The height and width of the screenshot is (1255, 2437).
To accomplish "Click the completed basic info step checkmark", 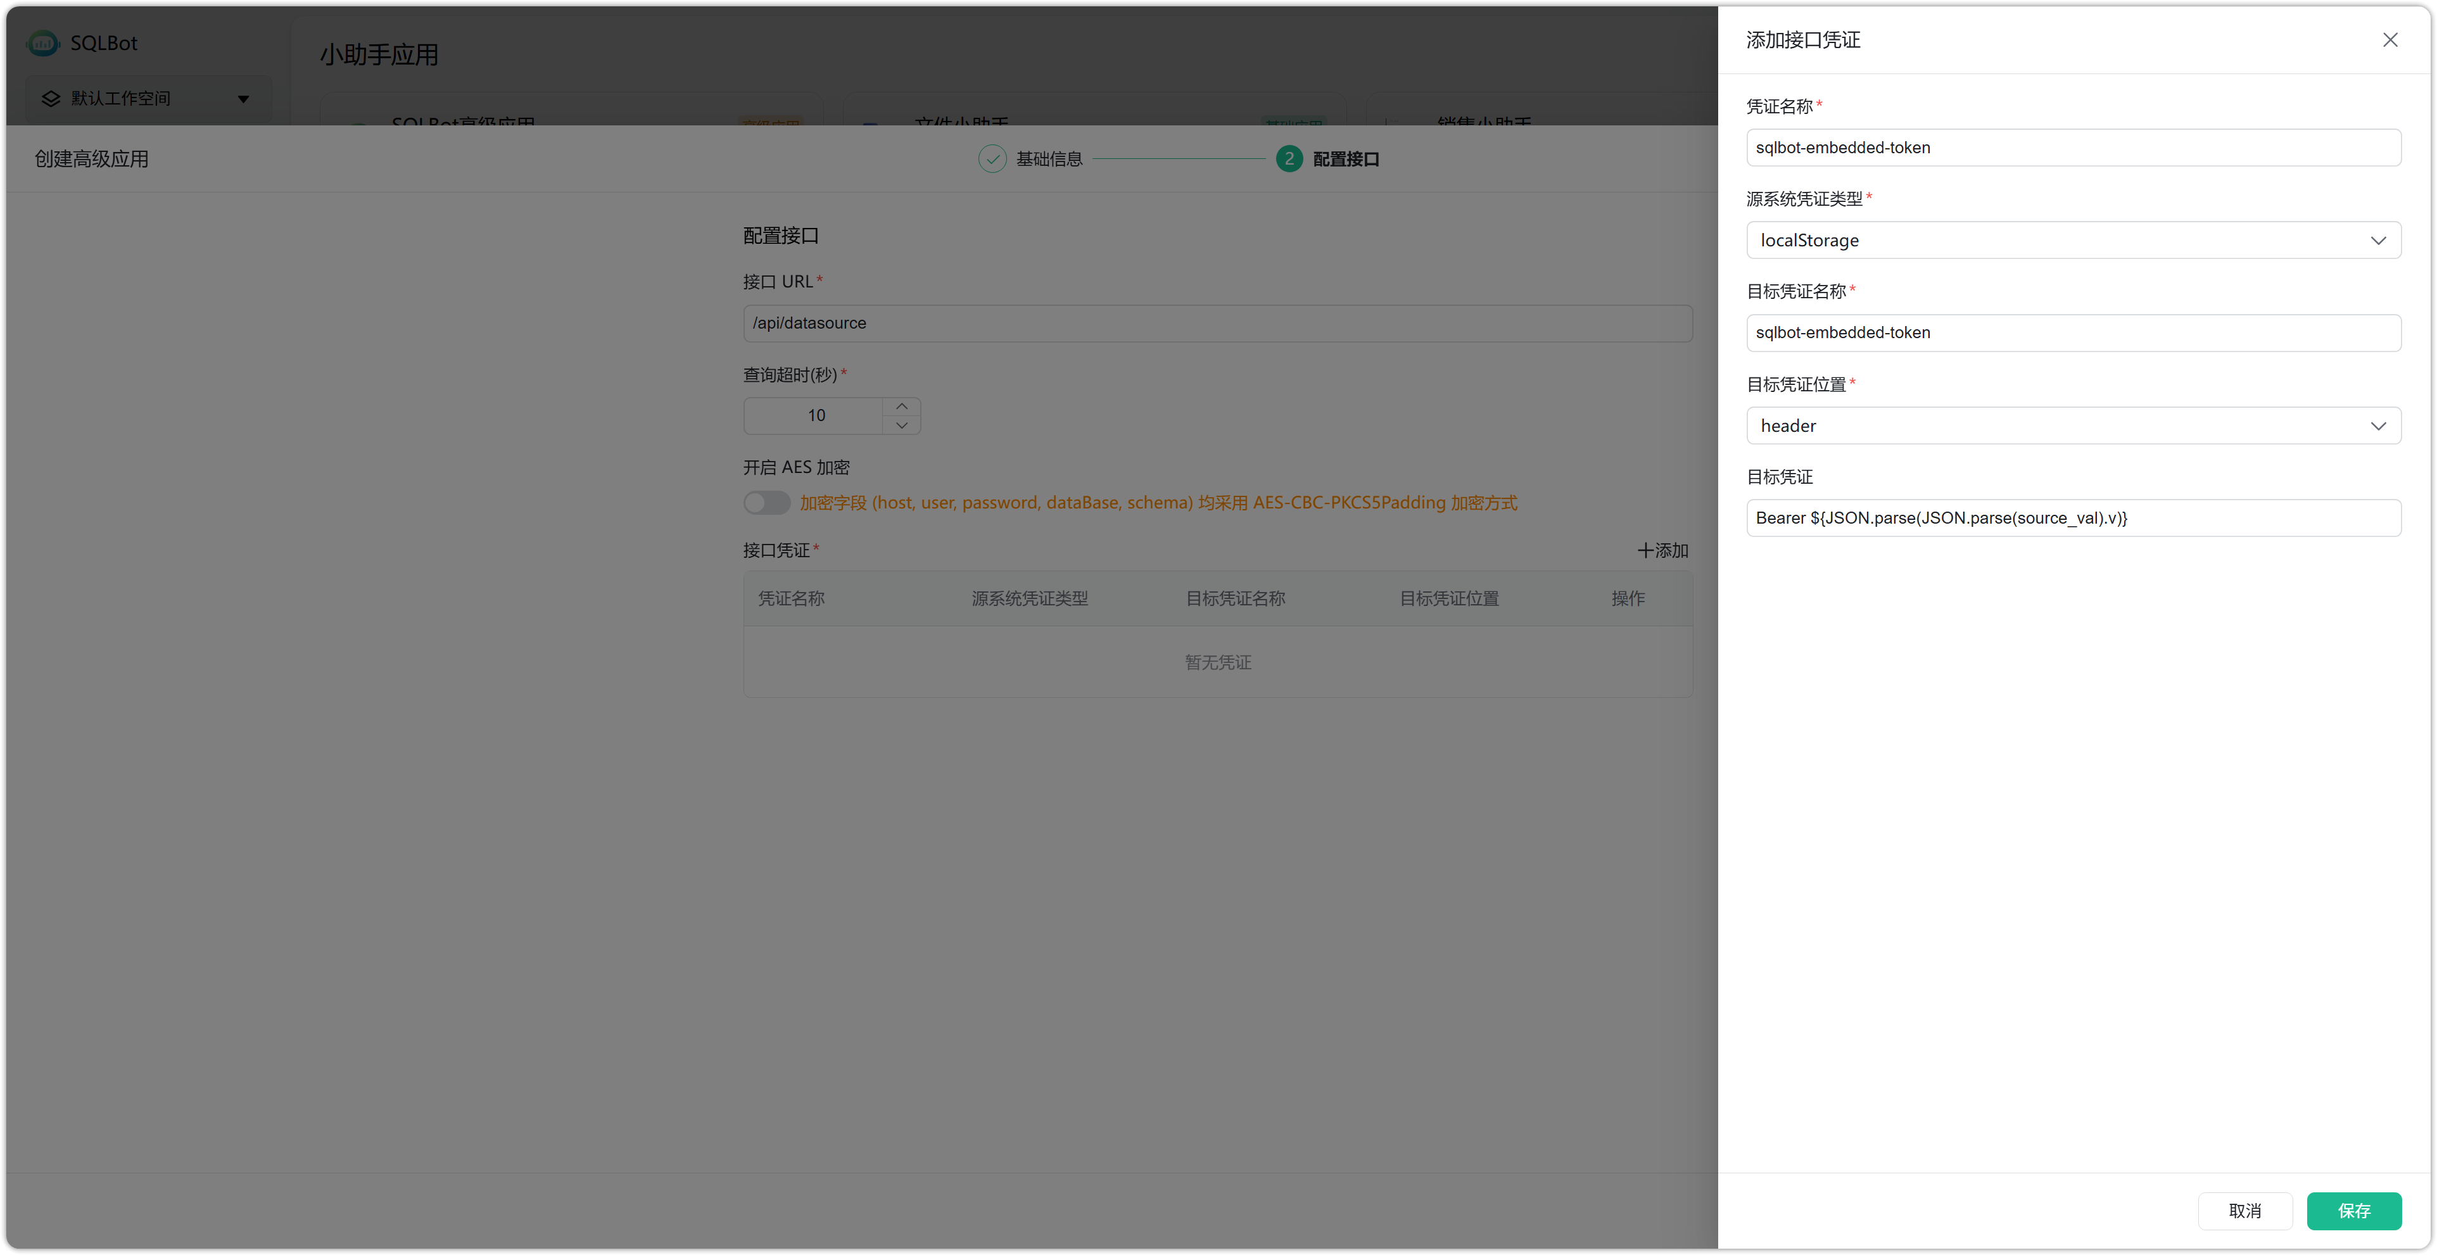I will 991,159.
